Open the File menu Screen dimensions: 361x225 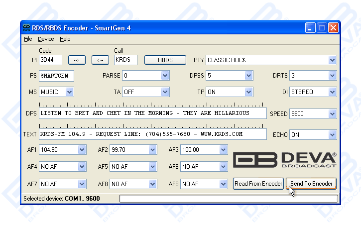[28, 39]
